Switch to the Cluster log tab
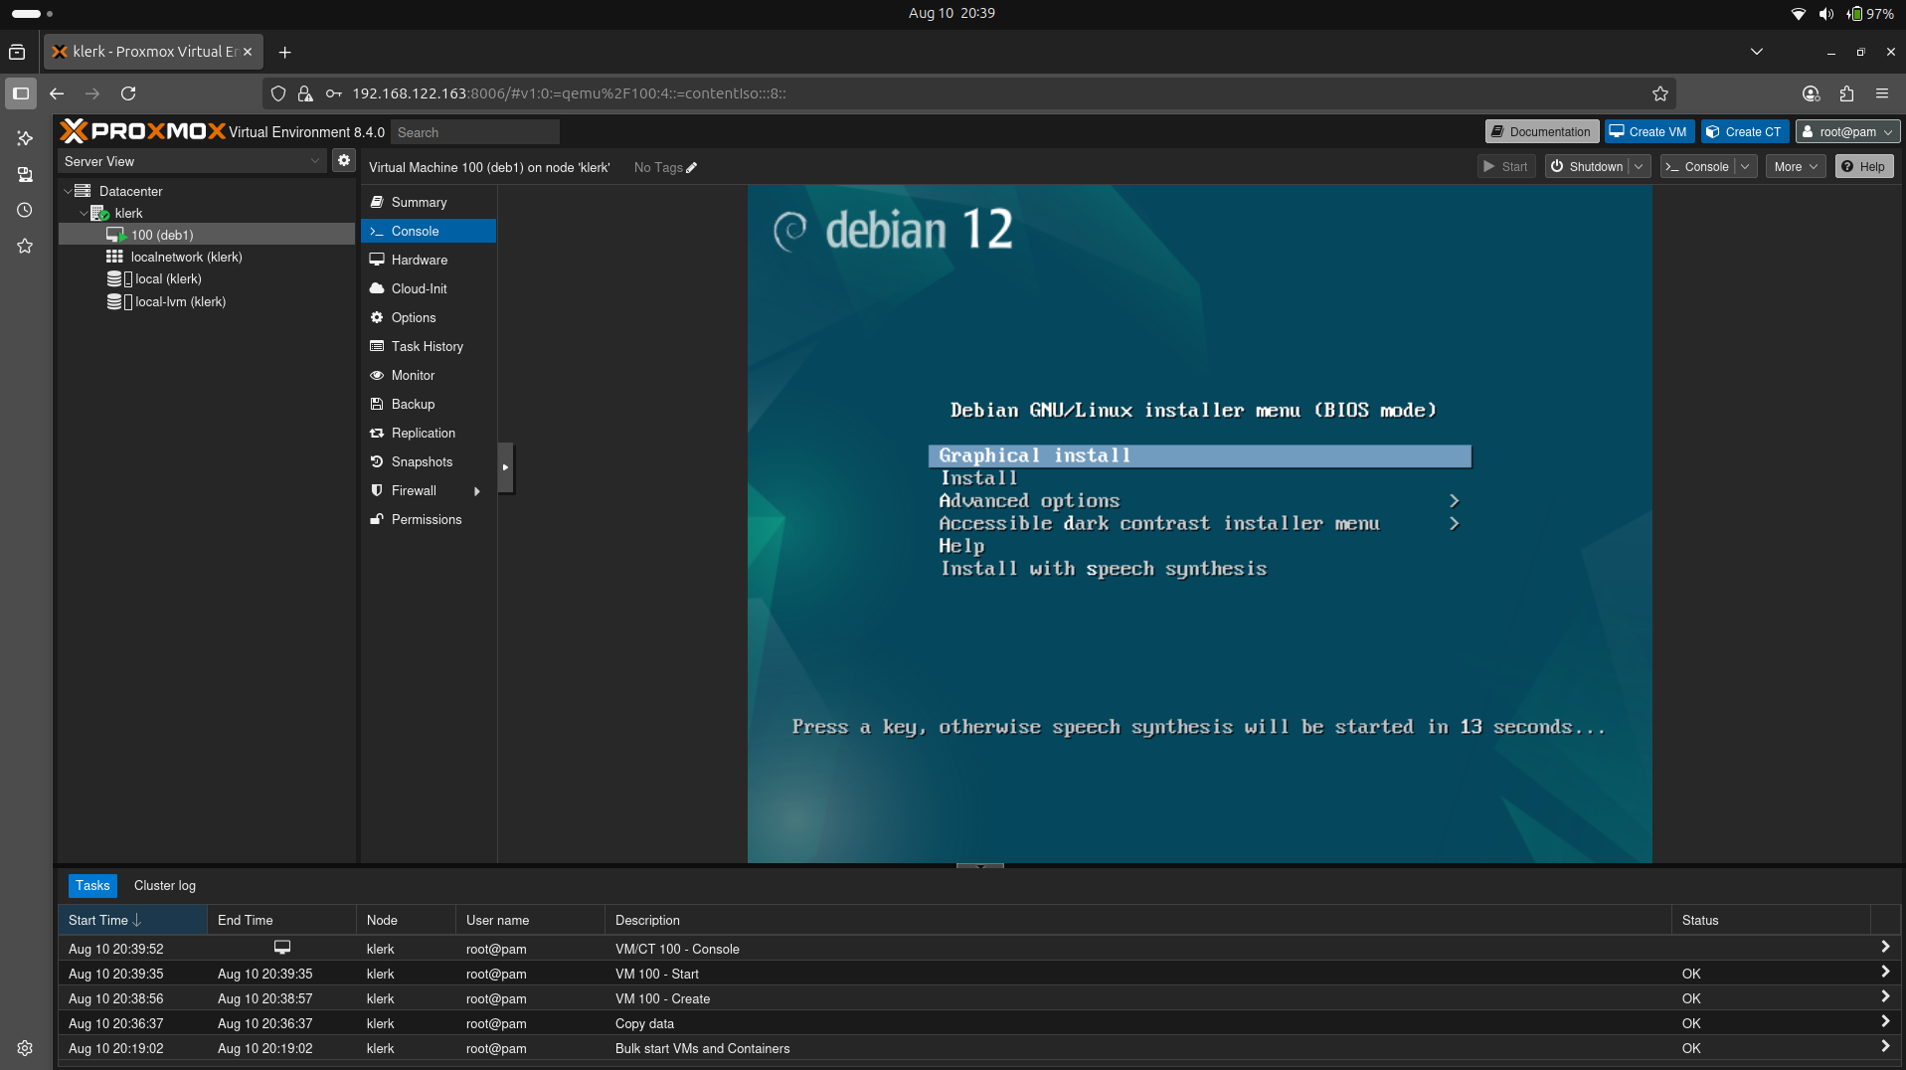The image size is (1906, 1070). click(164, 885)
